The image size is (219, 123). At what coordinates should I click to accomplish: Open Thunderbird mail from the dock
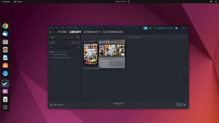tap(5, 34)
